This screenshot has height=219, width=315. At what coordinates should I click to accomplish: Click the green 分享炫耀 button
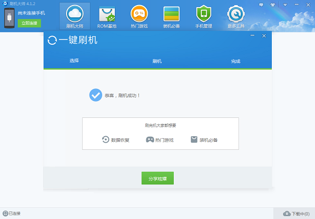pos(157,178)
